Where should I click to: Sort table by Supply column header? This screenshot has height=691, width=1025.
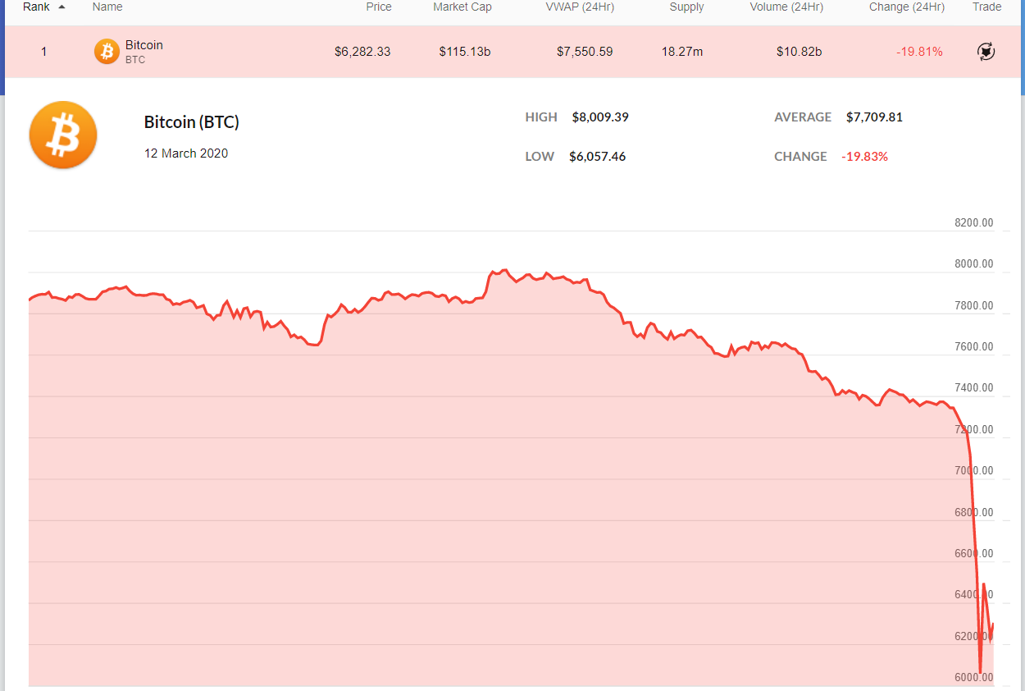[x=686, y=7]
